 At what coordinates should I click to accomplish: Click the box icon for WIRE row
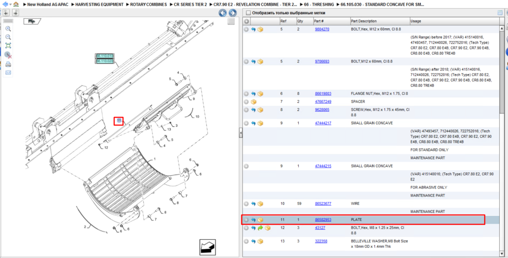point(260,204)
